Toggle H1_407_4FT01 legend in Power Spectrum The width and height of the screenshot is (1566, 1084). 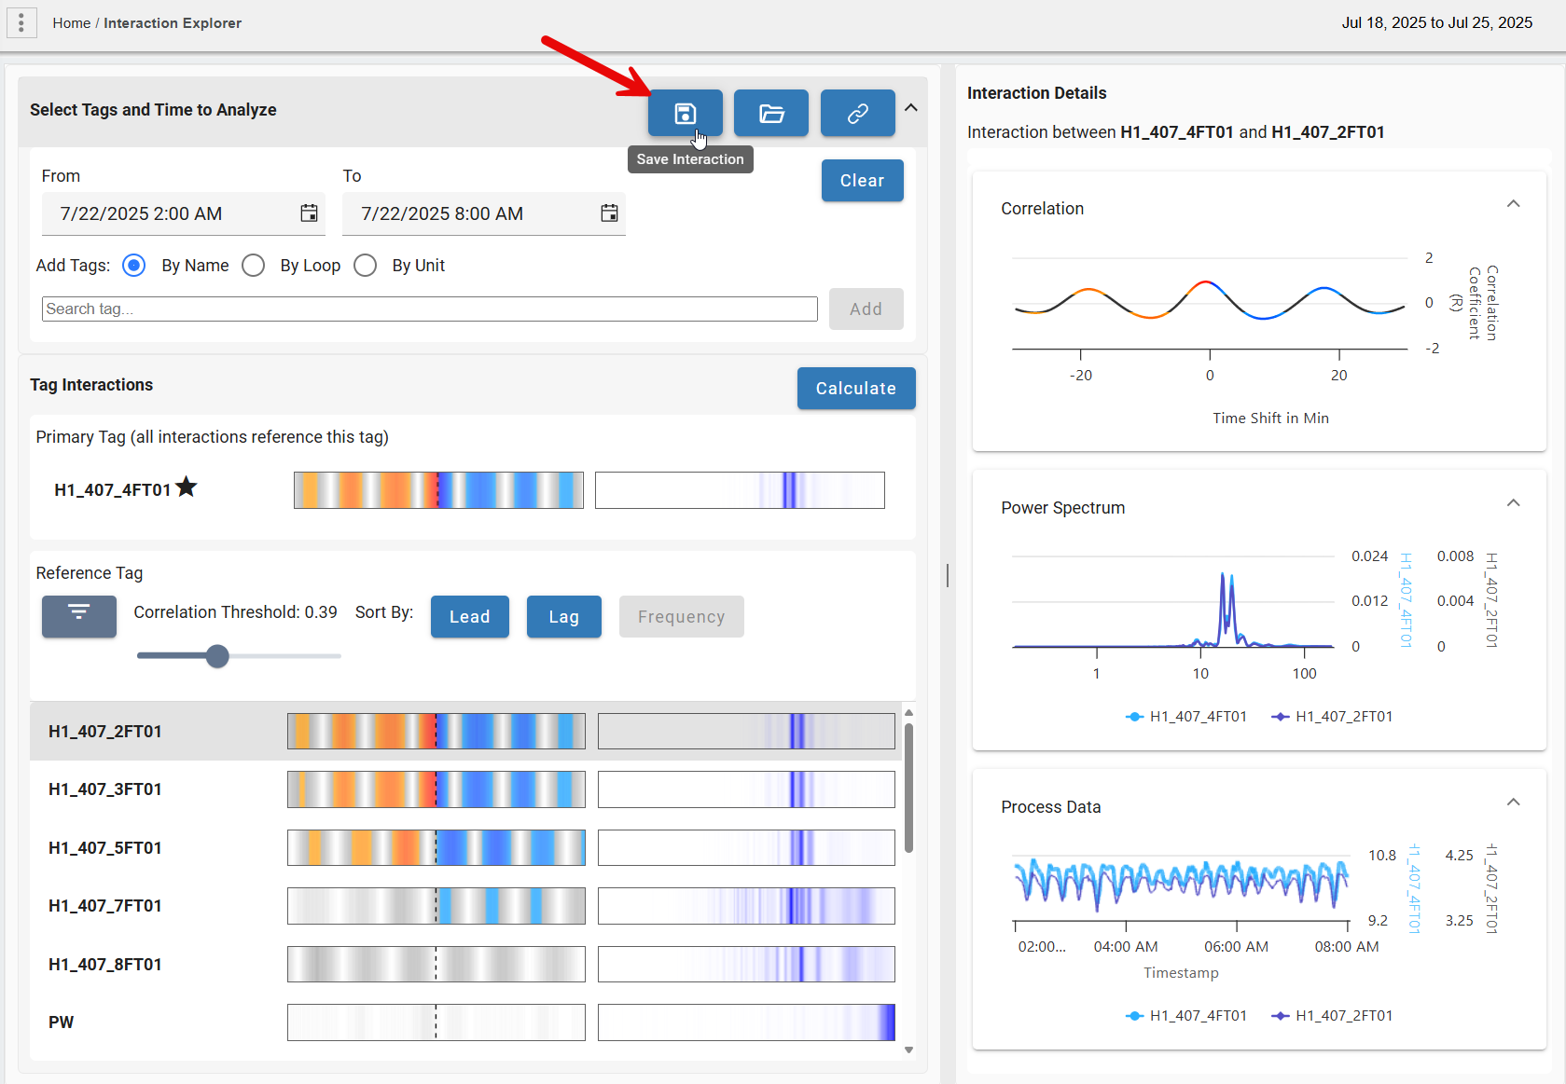(1186, 717)
